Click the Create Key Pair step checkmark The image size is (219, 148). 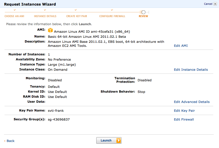tap(76, 10)
